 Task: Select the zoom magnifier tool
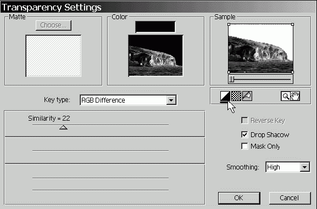pos(286,96)
